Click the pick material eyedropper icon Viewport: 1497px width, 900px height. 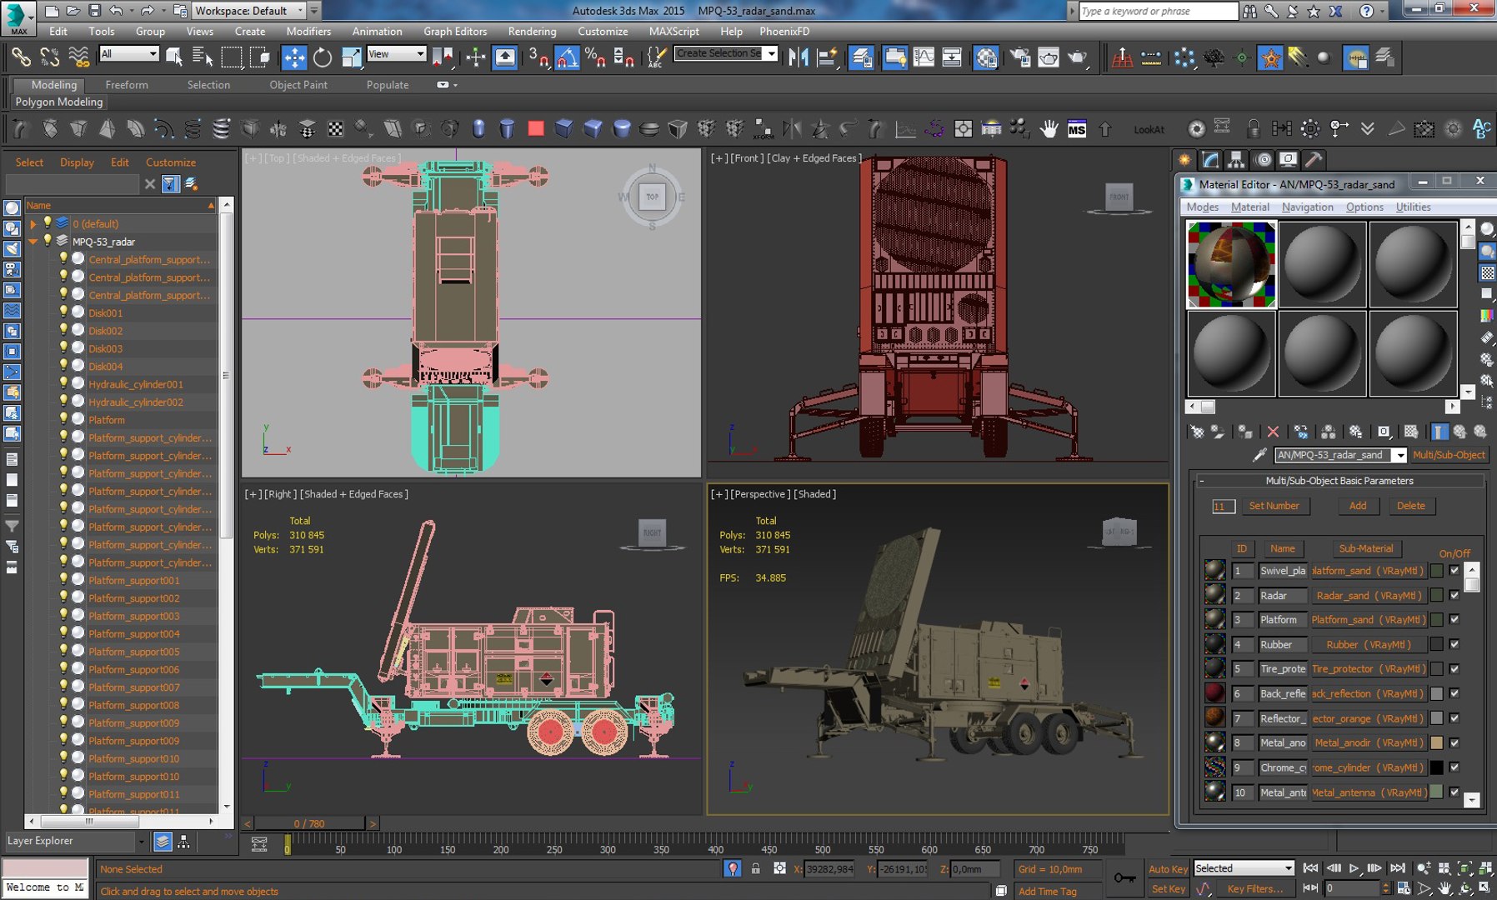[x=1259, y=455]
